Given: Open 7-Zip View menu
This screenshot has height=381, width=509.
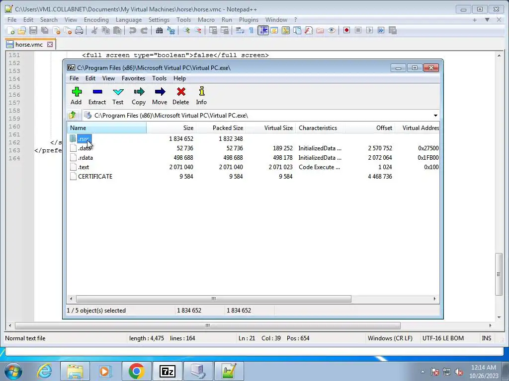Looking at the screenshot, I should (x=108, y=78).
